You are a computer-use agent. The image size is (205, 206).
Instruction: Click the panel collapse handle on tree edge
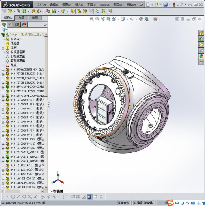coord(49,105)
